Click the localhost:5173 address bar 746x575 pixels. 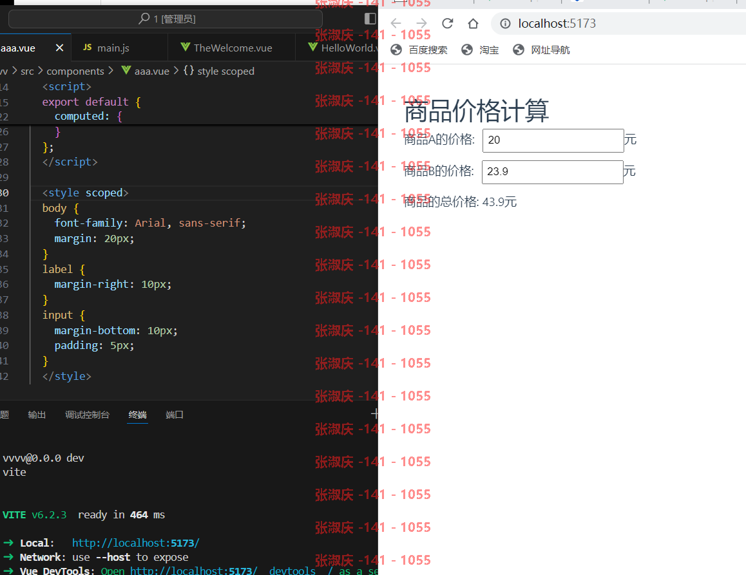tap(618, 23)
